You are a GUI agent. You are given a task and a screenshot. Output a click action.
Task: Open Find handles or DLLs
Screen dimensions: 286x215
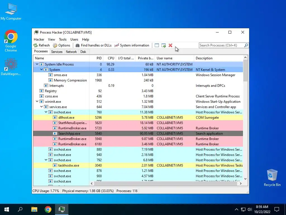pyautogui.click(x=93, y=45)
